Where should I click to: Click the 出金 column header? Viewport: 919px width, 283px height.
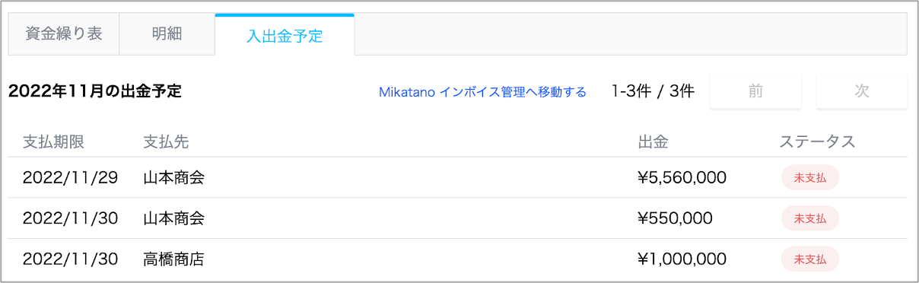tap(653, 141)
